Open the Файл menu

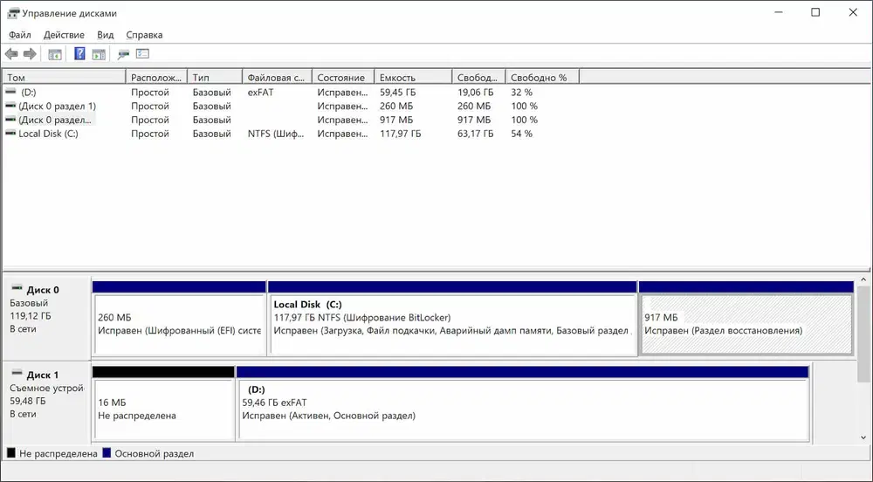20,35
